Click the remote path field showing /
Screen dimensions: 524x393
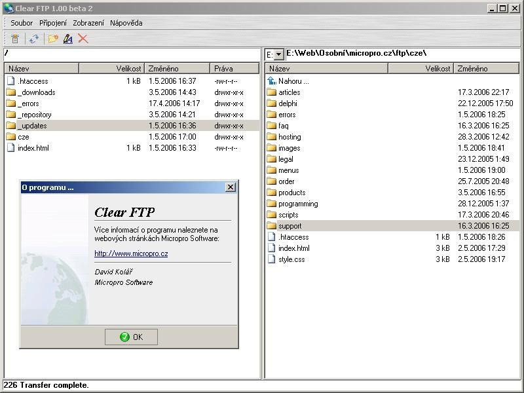click(132, 54)
